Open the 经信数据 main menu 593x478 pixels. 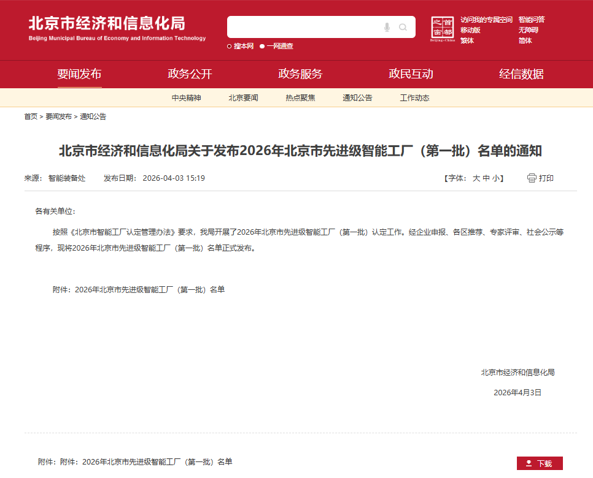click(521, 74)
